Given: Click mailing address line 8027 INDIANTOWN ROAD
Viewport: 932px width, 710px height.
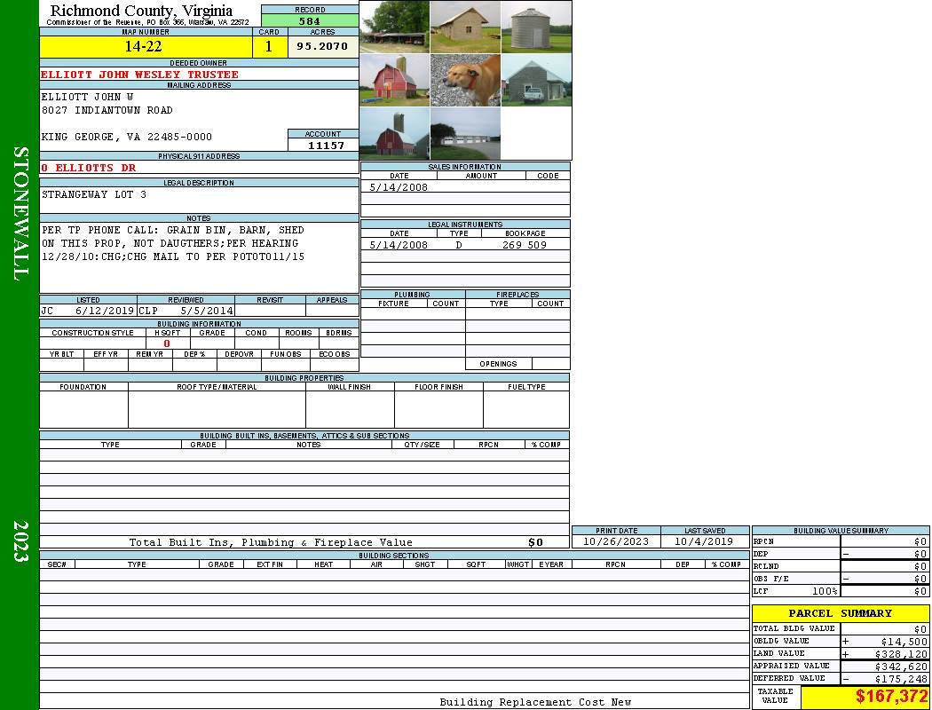Looking at the screenshot, I should coord(107,111).
